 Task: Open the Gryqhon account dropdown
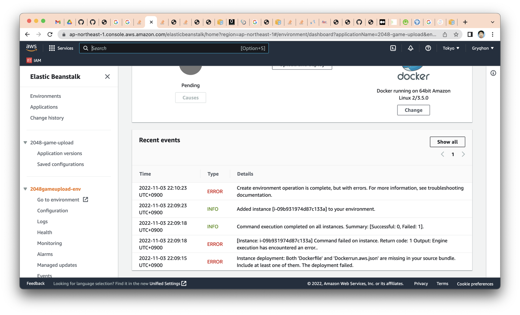click(x=483, y=48)
